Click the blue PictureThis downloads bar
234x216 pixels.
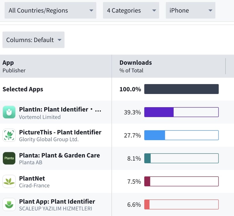point(155,135)
